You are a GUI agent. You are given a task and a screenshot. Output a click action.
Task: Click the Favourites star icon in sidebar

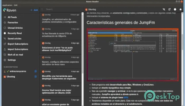point(5,23)
